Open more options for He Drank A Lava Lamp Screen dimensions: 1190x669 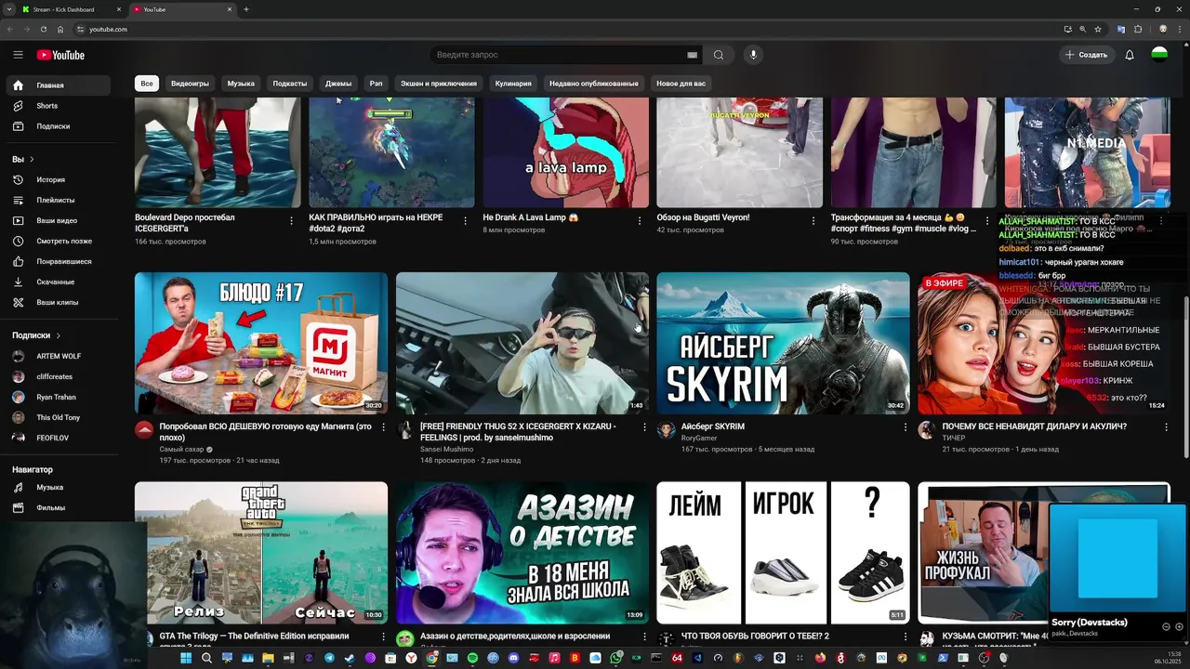pyautogui.click(x=639, y=221)
